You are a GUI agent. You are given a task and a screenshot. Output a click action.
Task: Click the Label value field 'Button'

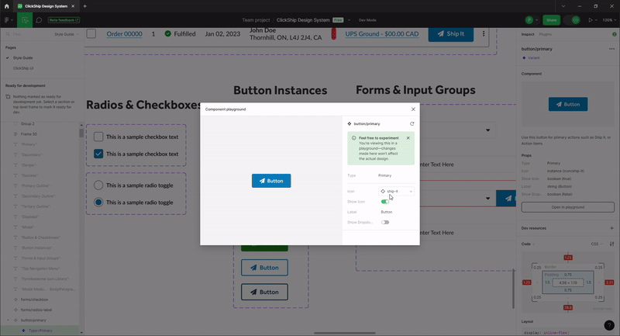pos(386,212)
